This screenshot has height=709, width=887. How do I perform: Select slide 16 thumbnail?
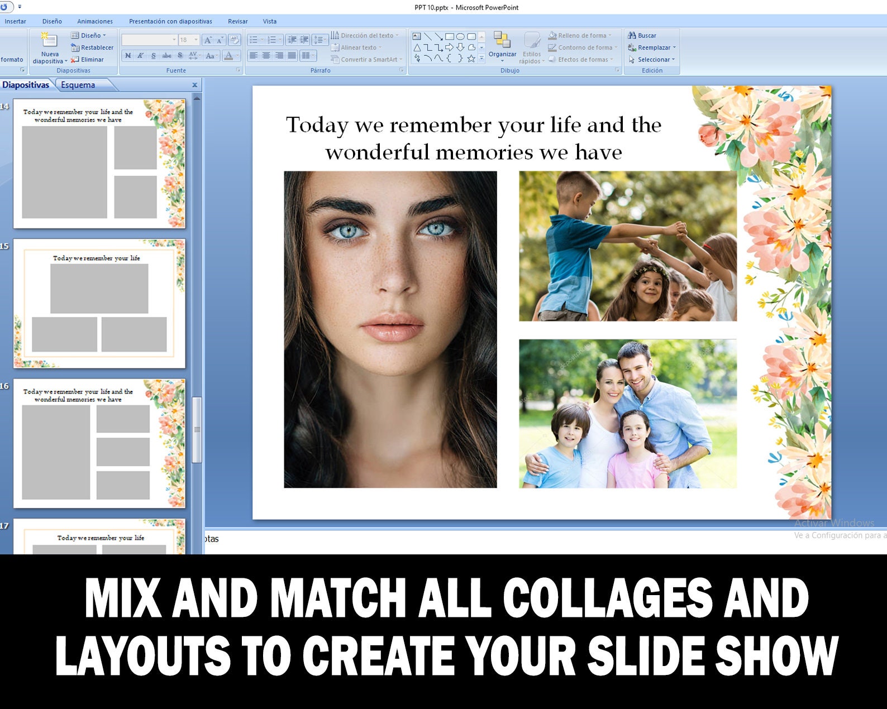99,443
